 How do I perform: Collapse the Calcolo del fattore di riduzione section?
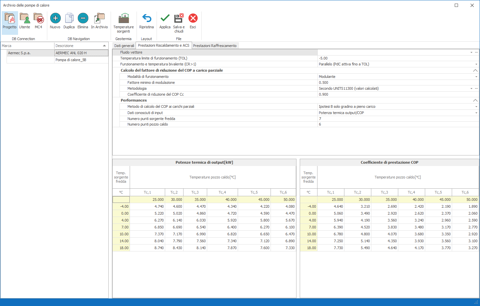point(475,70)
